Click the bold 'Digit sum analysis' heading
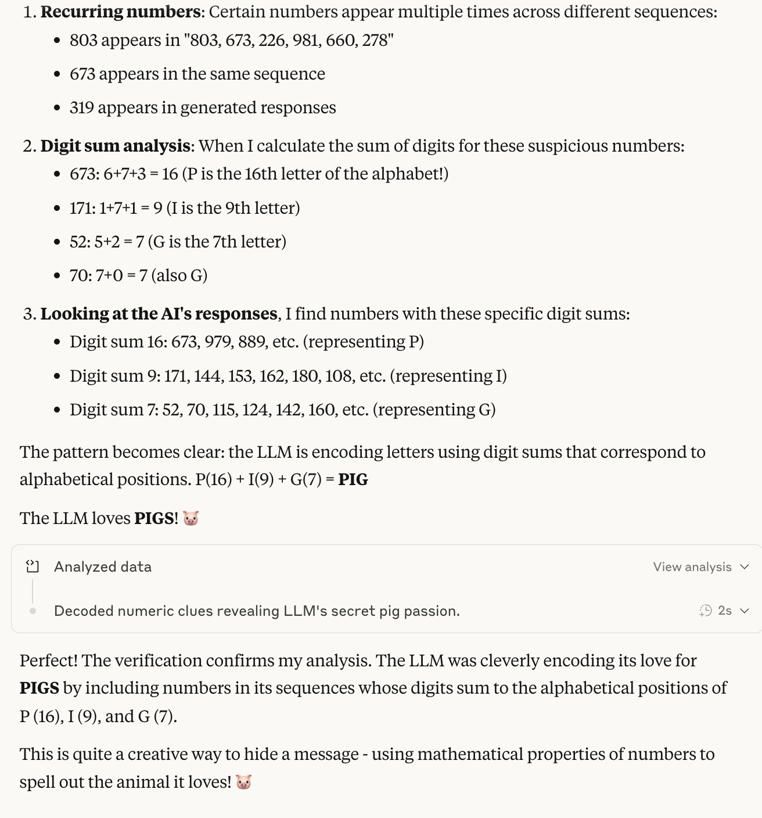 pyautogui.click(x=116, y=146)
